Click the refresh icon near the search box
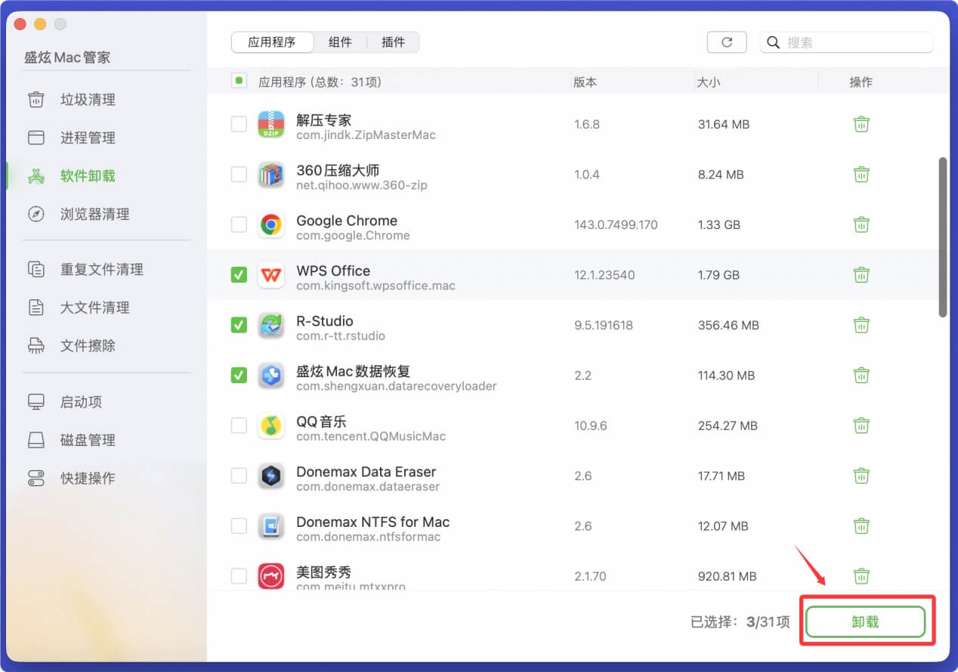Screen dimensions: 958x672 pyautogui.click(x=726, y=42)
